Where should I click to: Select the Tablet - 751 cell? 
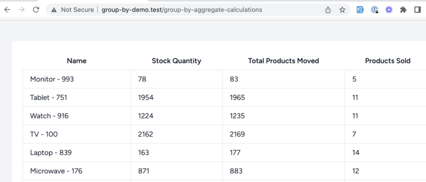click(x=77, y=98)
